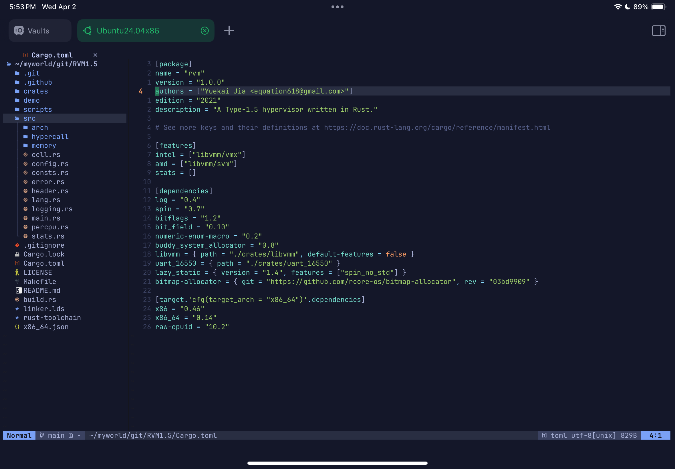Click the README.md file icon
Screen dimensions: 675x469
click(x=19, y=290)
